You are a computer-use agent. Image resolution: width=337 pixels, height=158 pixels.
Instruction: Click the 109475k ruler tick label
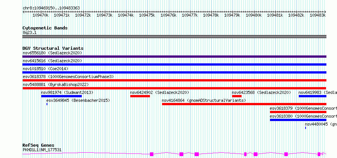coord(147,15)
